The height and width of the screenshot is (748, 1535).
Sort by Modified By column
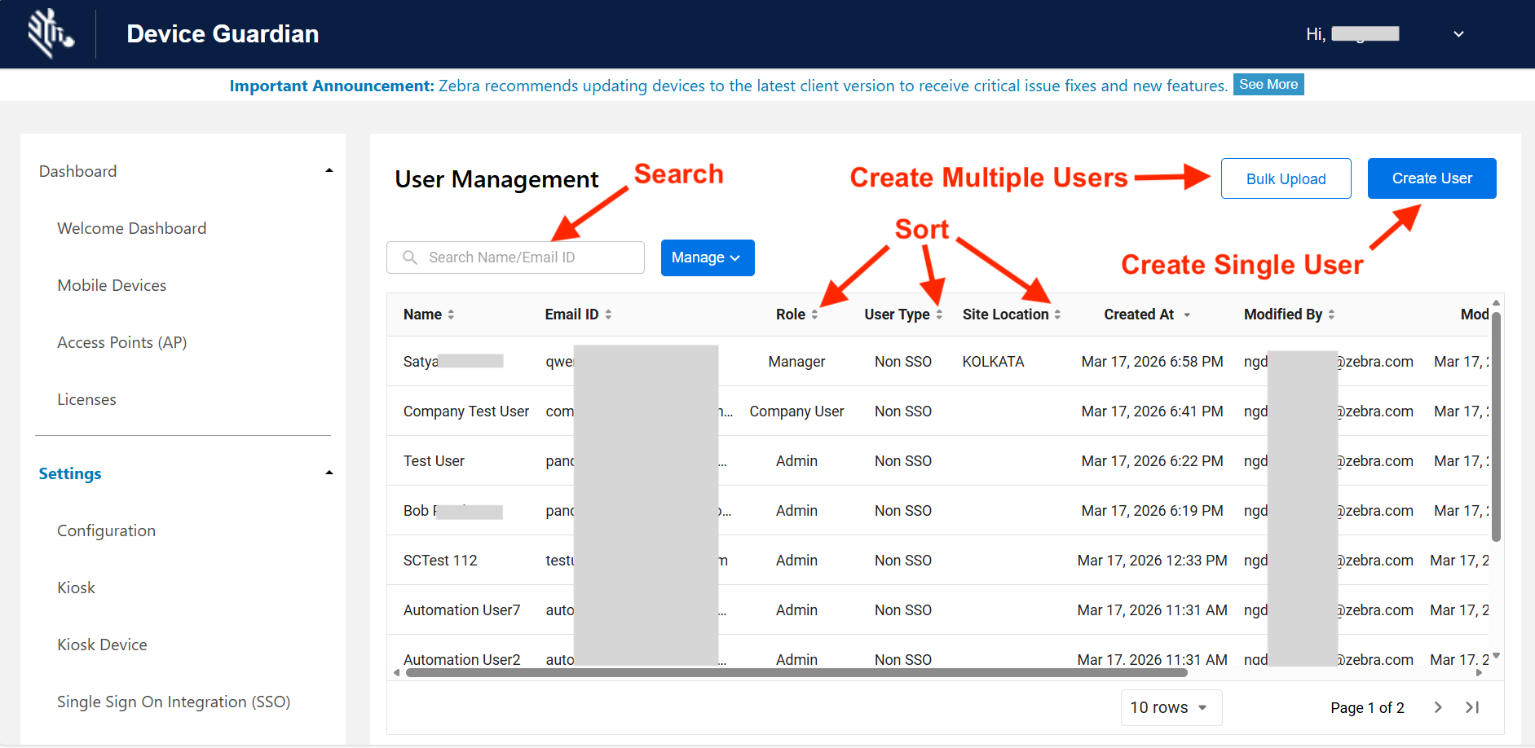point(1331,315)
